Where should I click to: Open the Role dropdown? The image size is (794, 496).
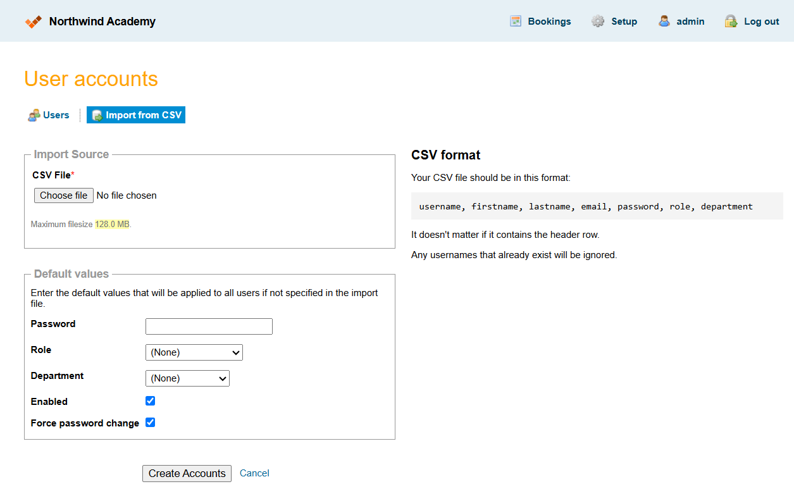(194, 352)
